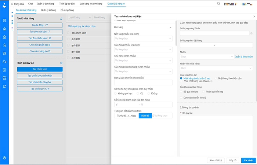Collapse the Đơn hàng section chevron
Image resolution: width=257 pixels, height=165 pixels.
pyautogui.click(x=170, y=27)
